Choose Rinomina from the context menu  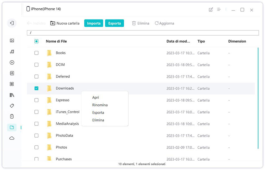coord(100,105)
